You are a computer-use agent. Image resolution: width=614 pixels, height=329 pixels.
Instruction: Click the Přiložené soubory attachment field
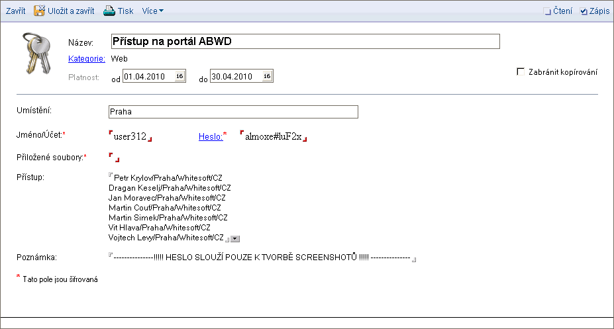113,158
